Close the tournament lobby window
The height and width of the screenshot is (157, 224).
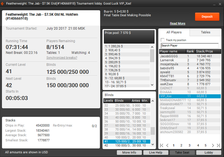pyautogui.click(x=220, y=4)
